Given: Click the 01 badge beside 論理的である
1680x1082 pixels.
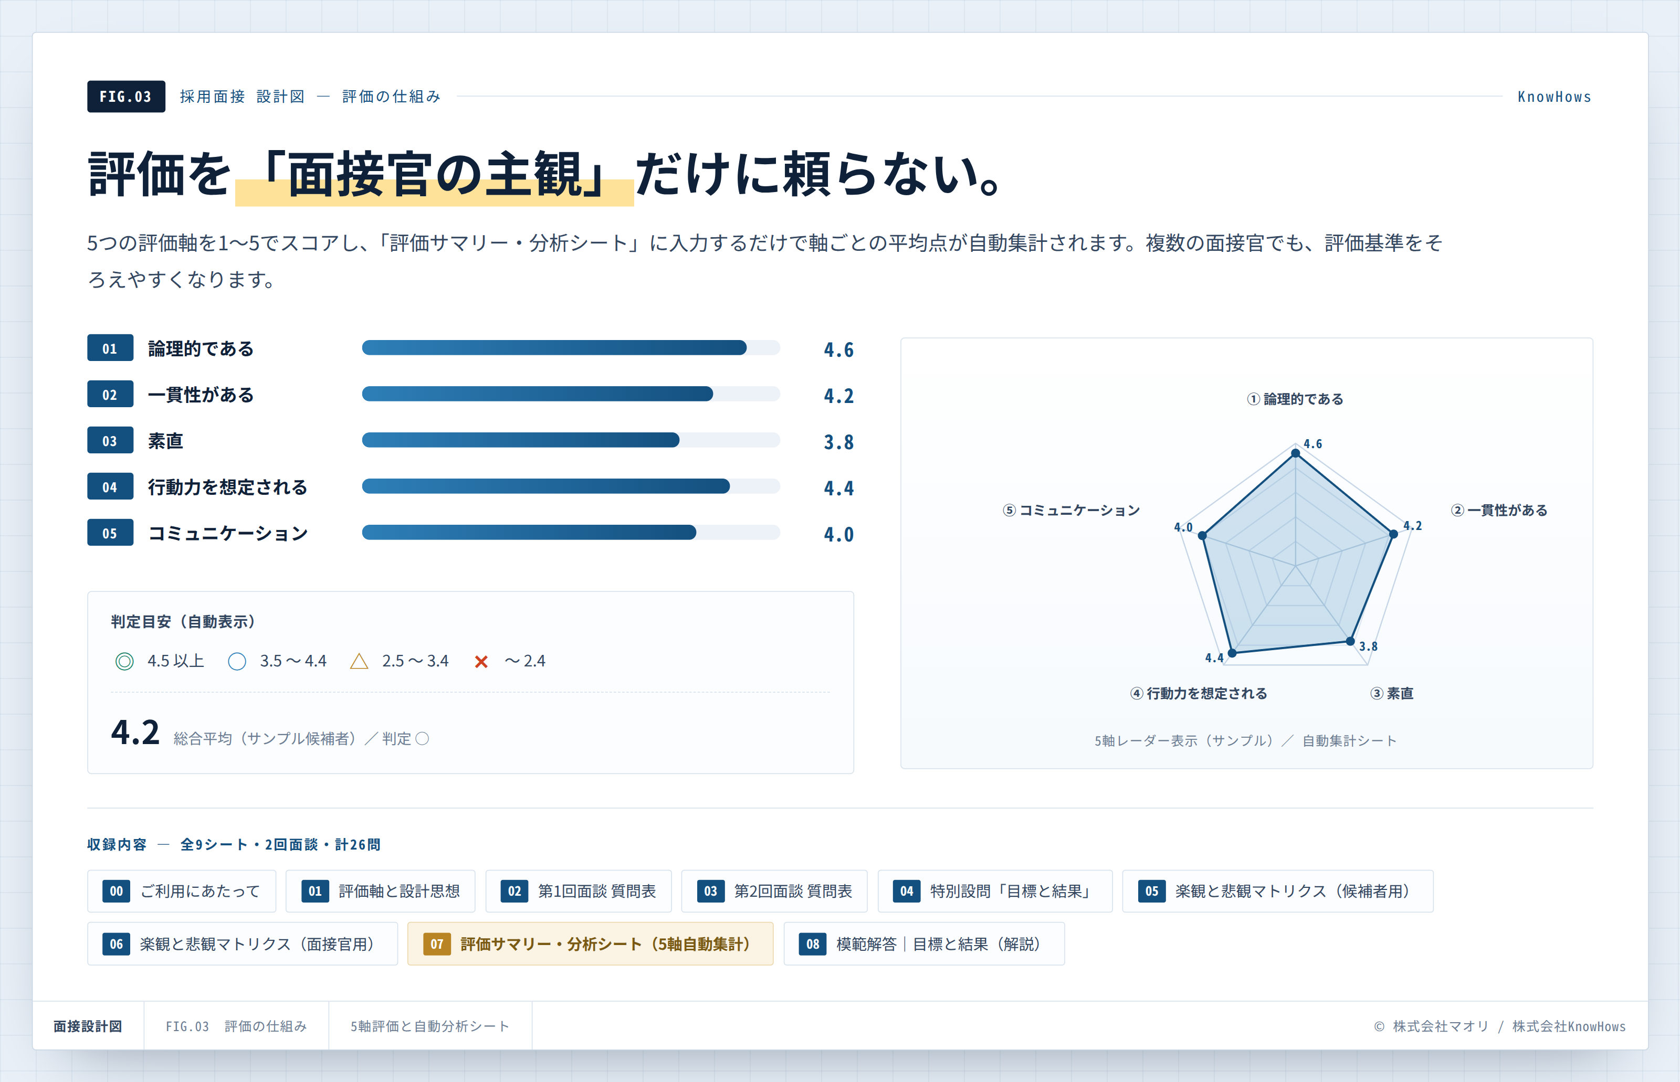Looking at the screenshot, I should (110, 348).
